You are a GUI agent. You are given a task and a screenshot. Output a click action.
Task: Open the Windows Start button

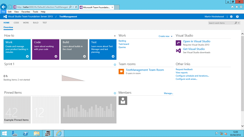click(x=4, y=133)
